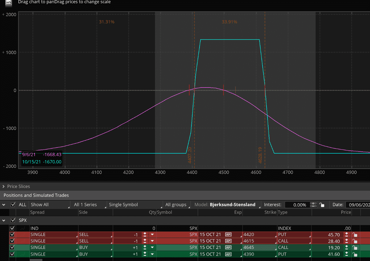Image resolution: width=370 pixels, height=261 pixels.
Task: Click the AM icon on the SELL 4420 row
Action: pyautogui.click(x=228, y=234)
